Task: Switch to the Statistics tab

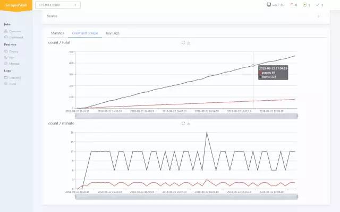Action: click(x=57, y=33)
